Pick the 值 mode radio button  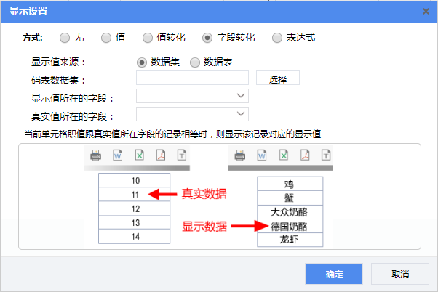106,37
